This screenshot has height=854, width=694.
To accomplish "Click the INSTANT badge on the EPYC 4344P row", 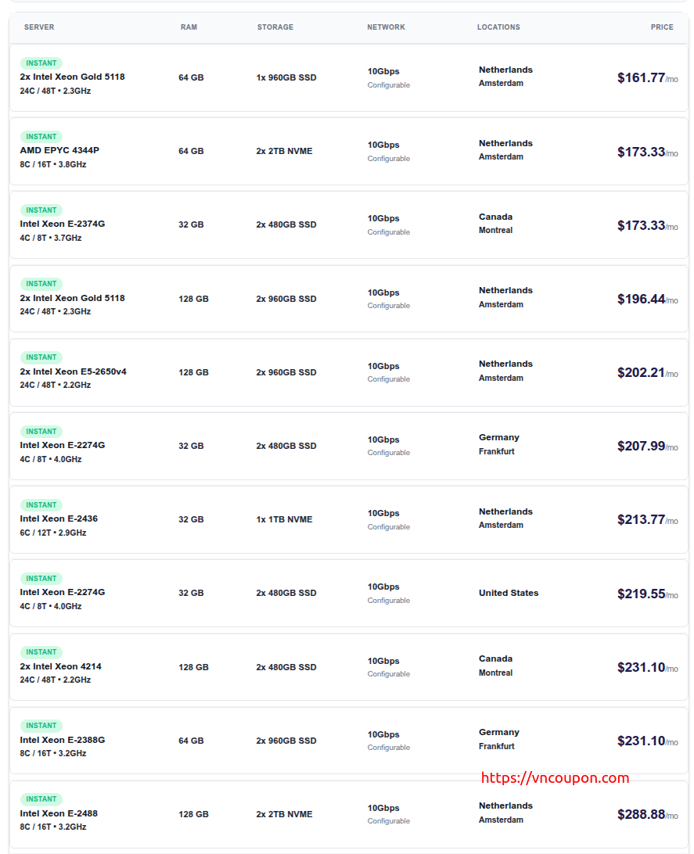I will point(41,137).
